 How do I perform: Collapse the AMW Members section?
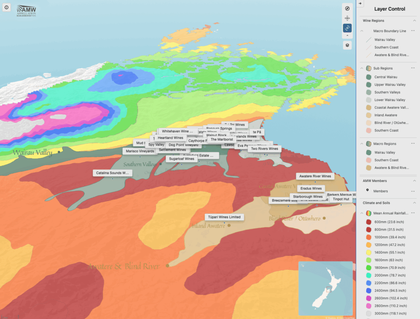pyautogui.click(x=414, y=181)
